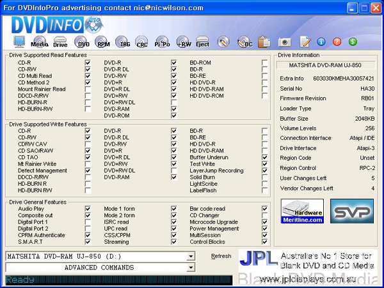384x288 pixels.
Task: Toggle Buffer Underun checkbox
Action: (x=264, y=157)
